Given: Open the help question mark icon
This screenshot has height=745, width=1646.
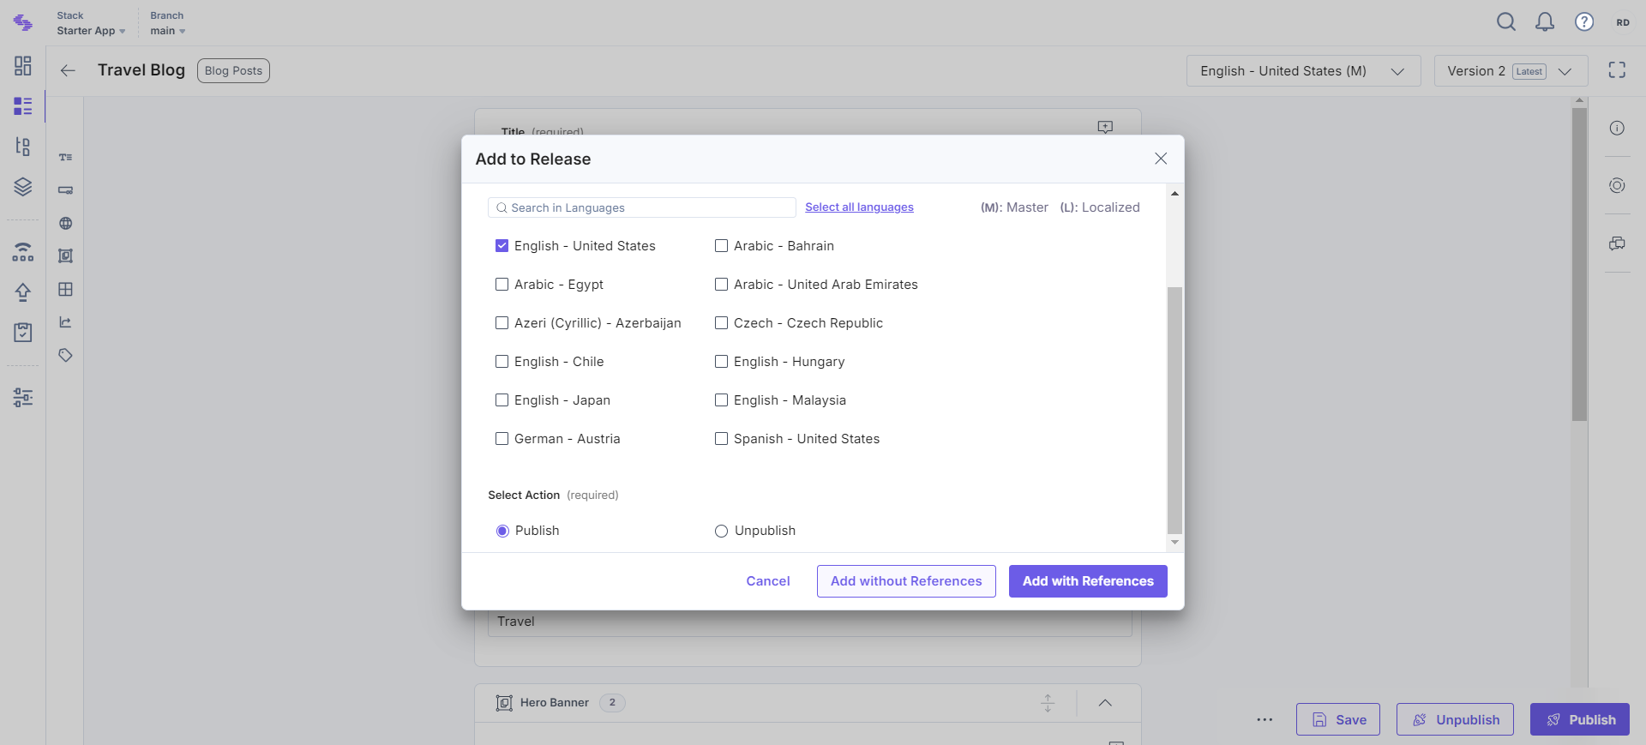Looking at the screenshot, I should point(1584,22).
